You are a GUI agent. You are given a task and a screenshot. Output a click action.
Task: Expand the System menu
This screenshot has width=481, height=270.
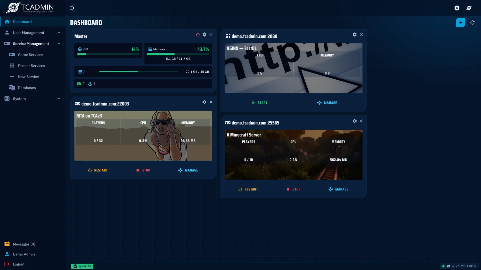click(x=33, y=98)
